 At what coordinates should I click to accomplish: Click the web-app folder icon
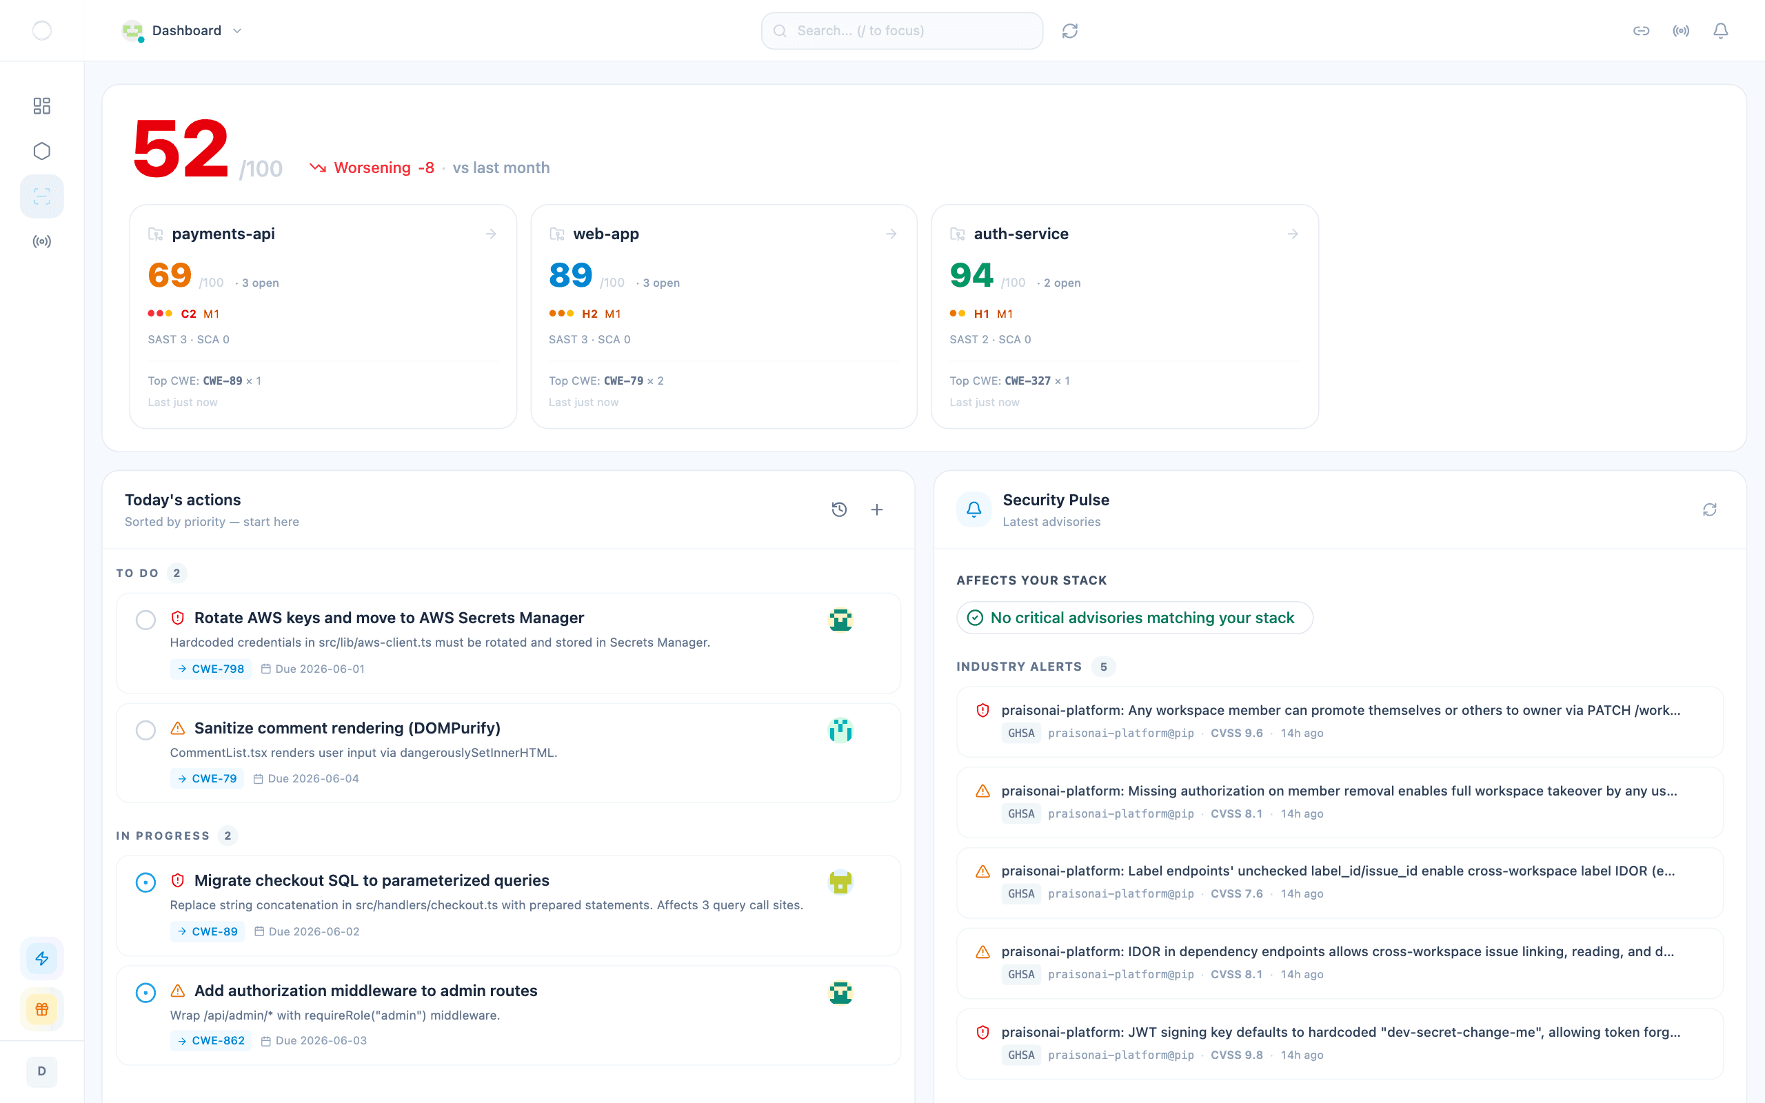pos(556,234)
